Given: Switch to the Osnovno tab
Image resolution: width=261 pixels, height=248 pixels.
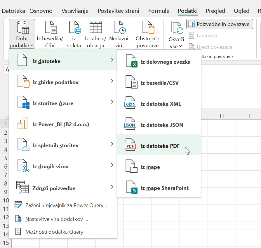Looking at the screenshot, I should tap(41, 11).
